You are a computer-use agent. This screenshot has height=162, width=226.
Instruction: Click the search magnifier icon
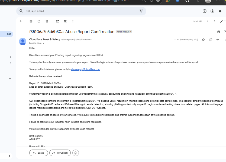21,11
